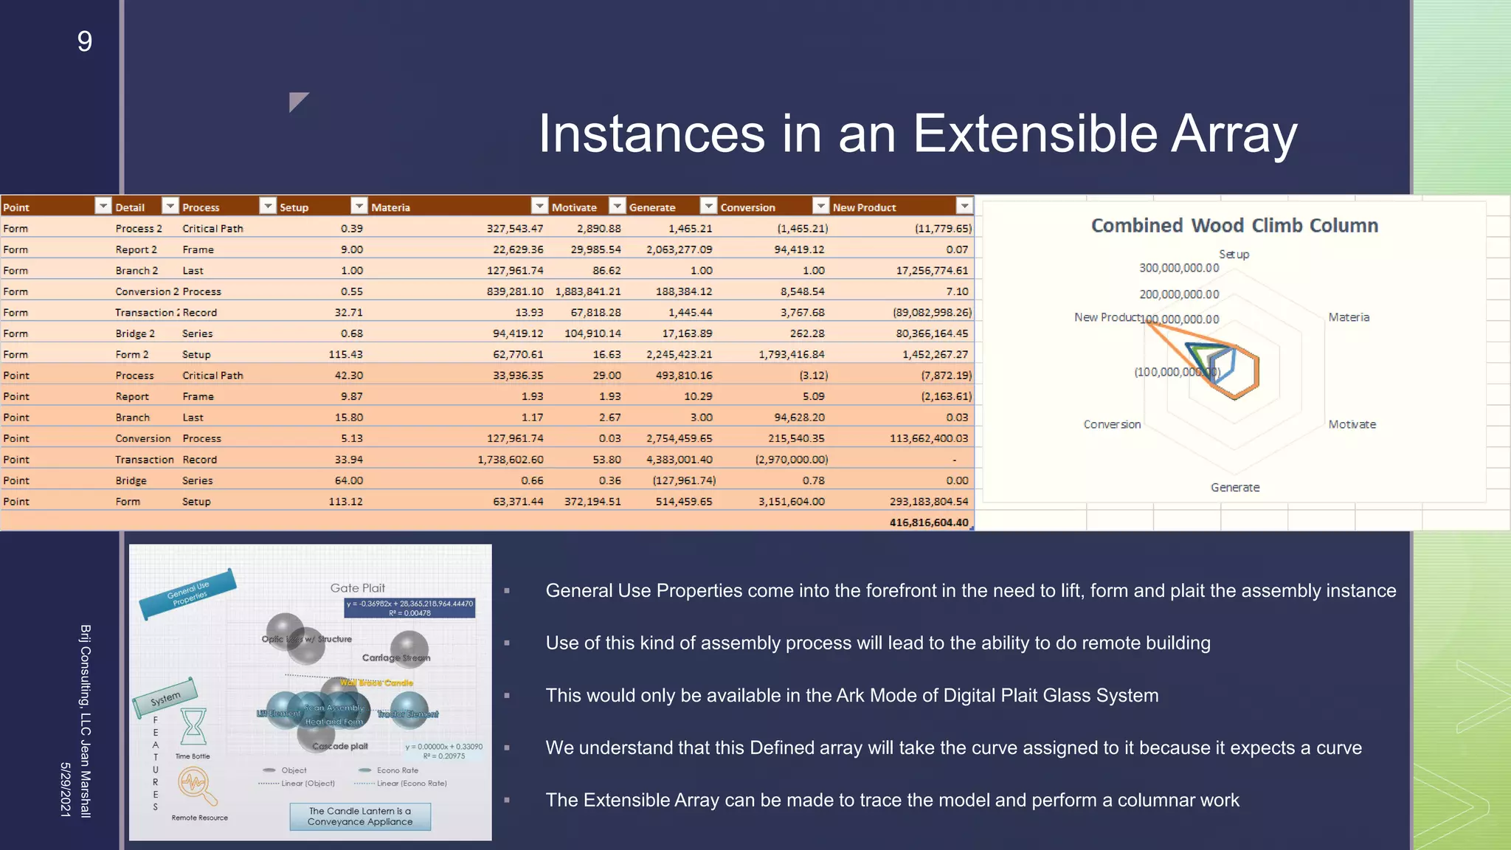Open the Materia column filter dropdown
The image size is (1511, 850).
pos(540,206)
